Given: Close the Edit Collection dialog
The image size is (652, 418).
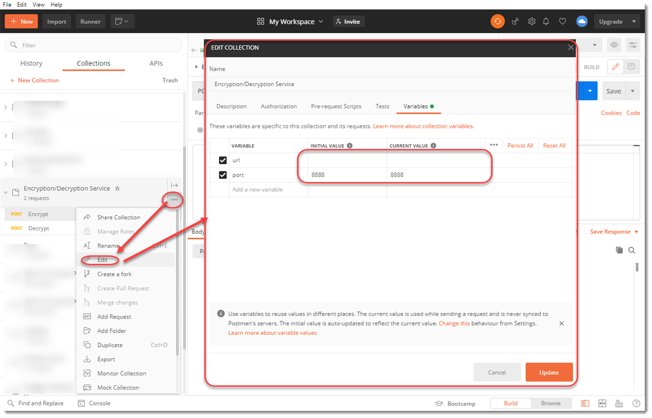Looking at the screenshot, I should coord(570,48).
